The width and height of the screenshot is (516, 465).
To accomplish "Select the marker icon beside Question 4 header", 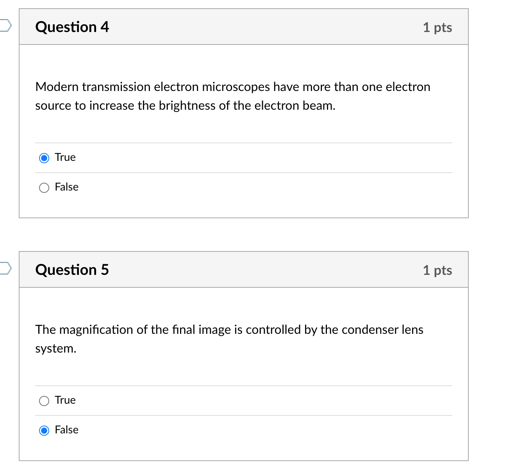I will pyautogui.click(x=4, y=25).
